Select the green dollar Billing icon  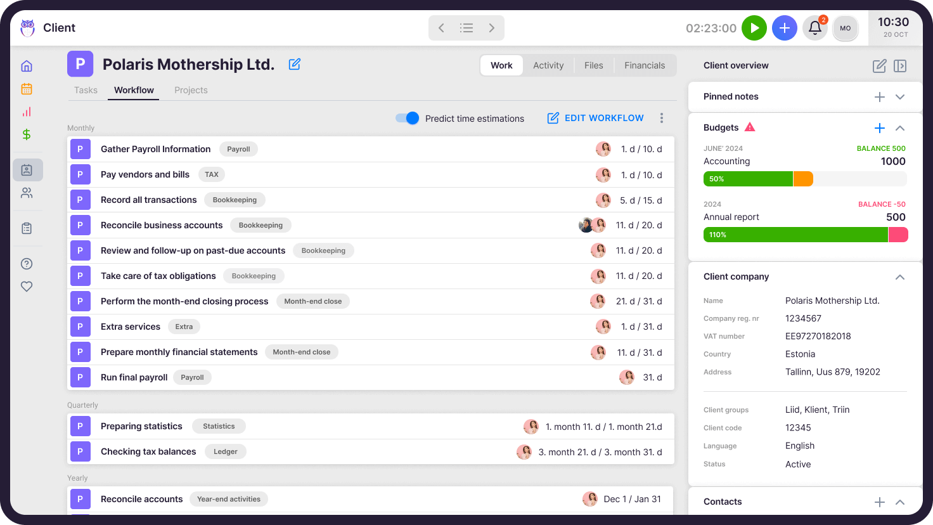pos(27,134)
